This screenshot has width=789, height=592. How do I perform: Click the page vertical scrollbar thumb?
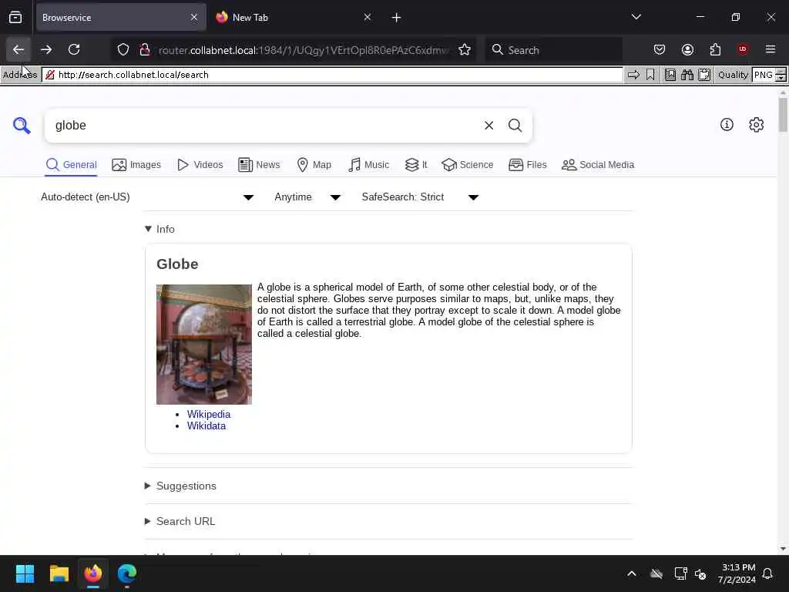pos(783,115)
